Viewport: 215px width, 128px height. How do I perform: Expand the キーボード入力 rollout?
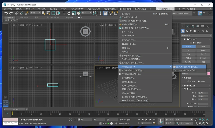point(189,86)
